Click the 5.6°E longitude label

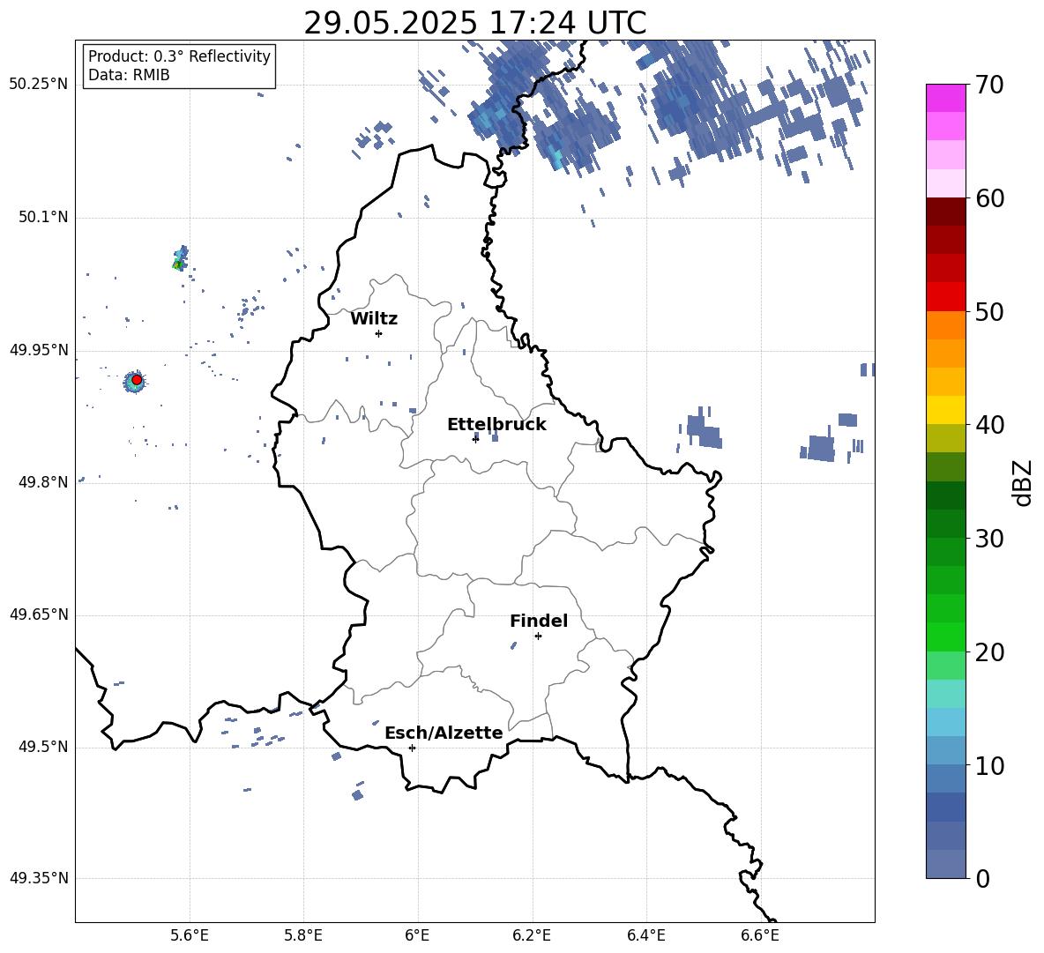tap(190, 935)
